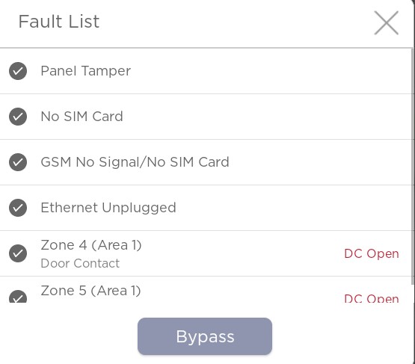415x364 pixels.
Task: Pick the Zone 4 (Area 1) entry
Action: pos(206,253)
